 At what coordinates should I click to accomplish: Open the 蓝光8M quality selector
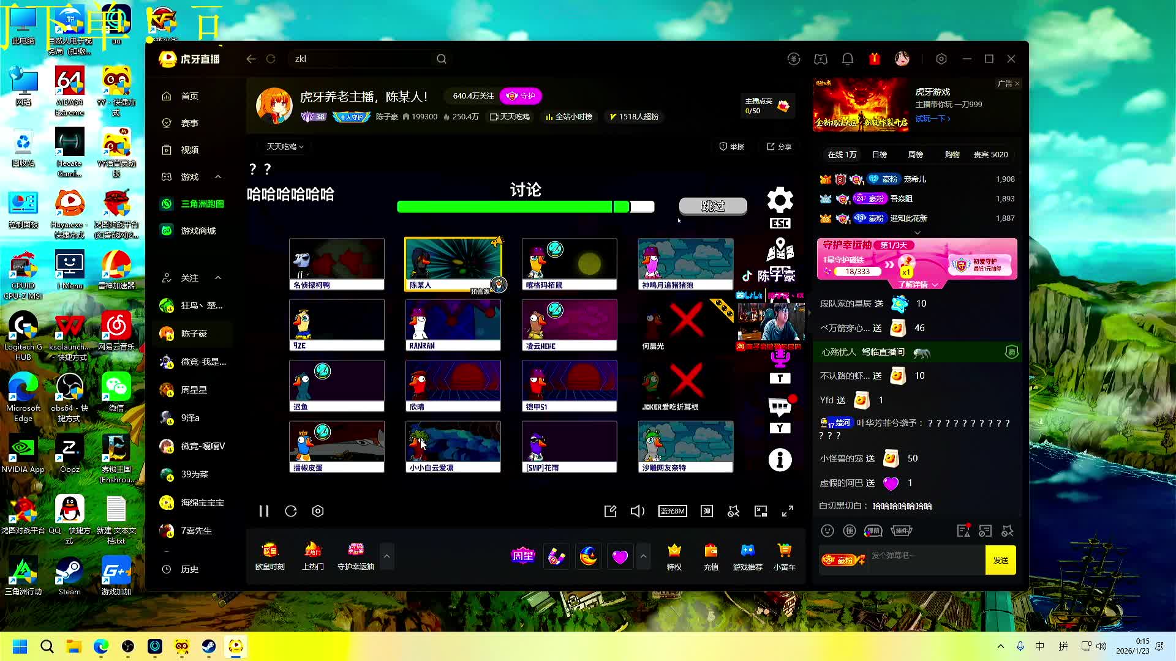pos(672,511)
